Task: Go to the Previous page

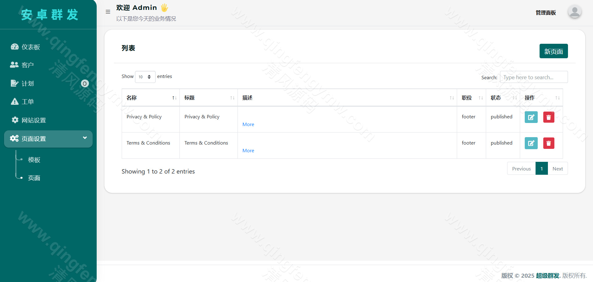Action: point(521,169)
